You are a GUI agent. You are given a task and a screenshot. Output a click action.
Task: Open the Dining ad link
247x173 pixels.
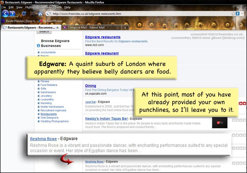(x=91, y=86)
